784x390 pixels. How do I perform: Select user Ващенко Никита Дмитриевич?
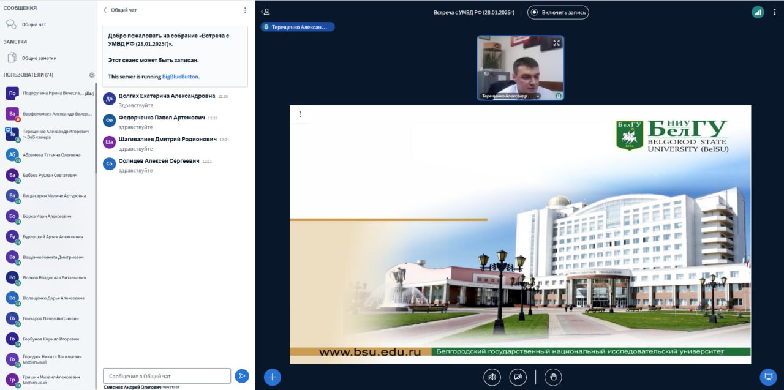point(49,257)
